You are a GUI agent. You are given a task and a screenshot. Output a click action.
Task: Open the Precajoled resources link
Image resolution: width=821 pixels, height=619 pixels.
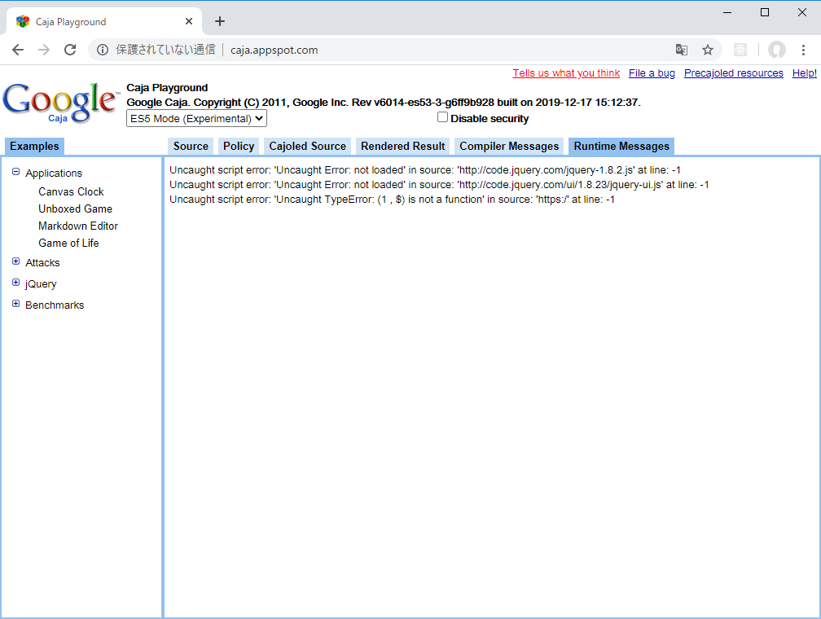[733, 72]
